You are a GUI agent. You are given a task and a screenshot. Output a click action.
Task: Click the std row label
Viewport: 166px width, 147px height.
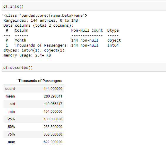12,104
